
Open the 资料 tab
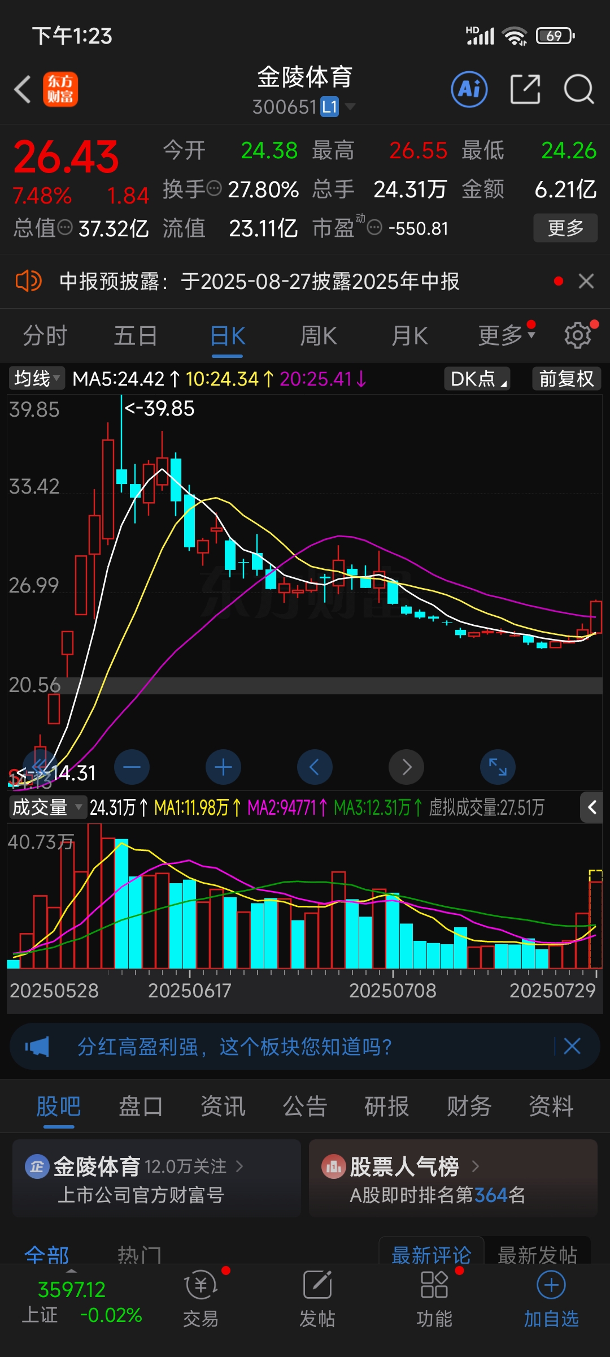tap(551, 1106)
